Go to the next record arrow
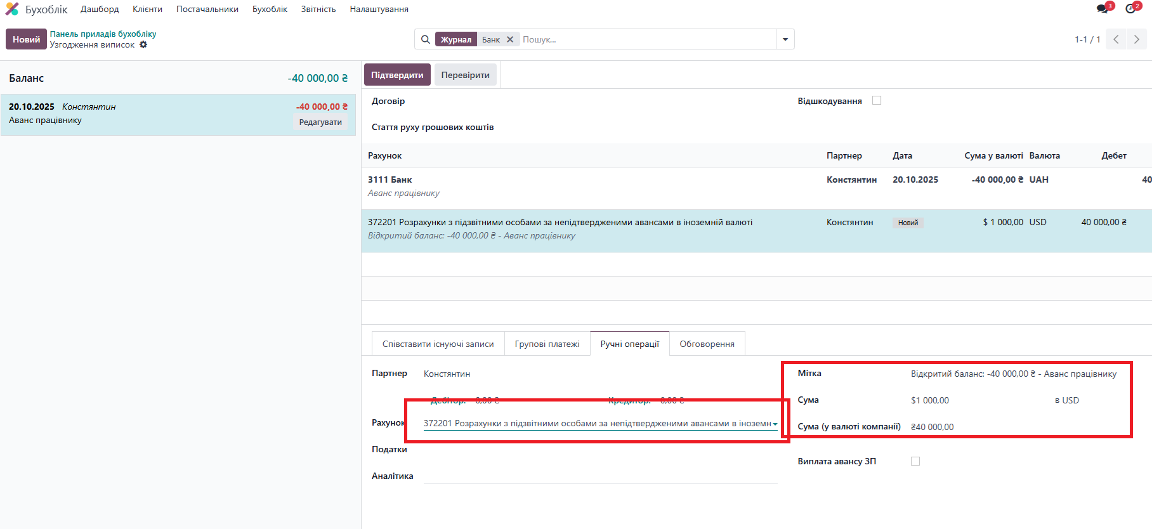The height and width of the screenshot is (529, 1152). (x=1136, y=39)
